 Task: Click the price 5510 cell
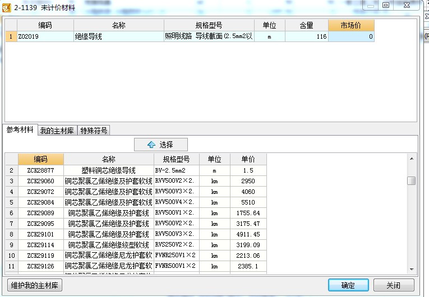pos(248,202)
